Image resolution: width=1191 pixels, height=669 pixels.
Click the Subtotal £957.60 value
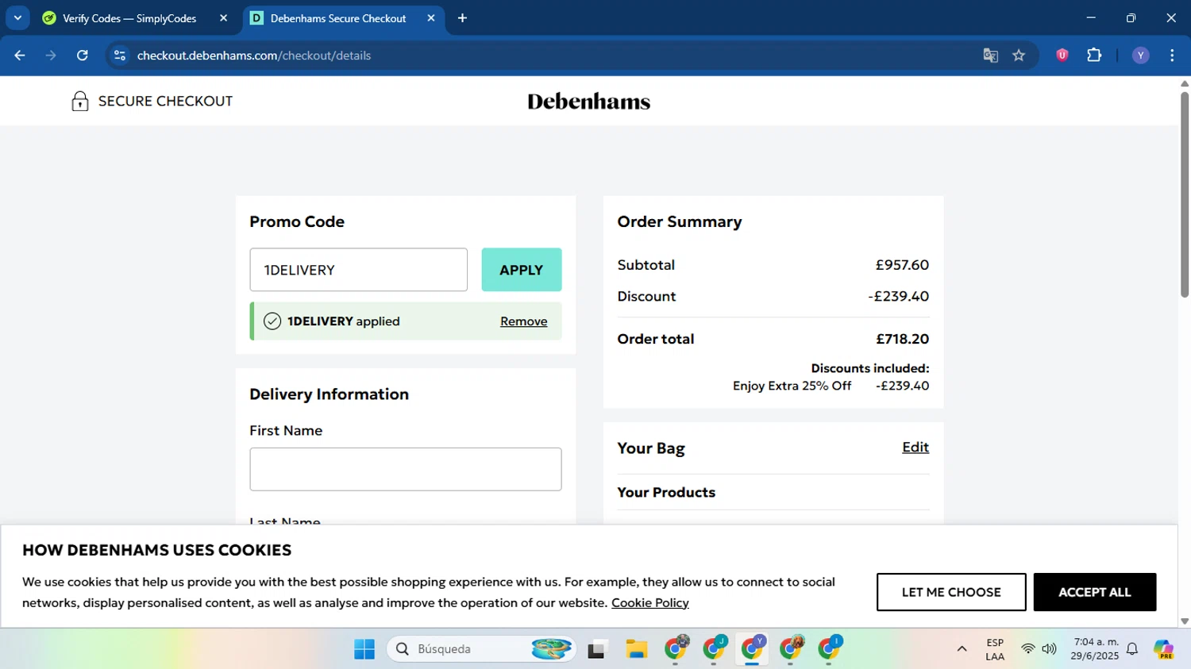click(x=902, y=265)
